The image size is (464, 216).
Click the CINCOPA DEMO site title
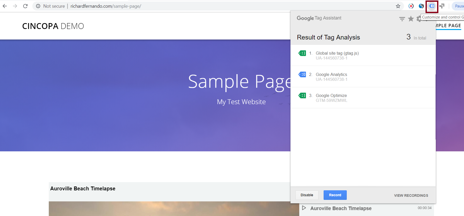[53, 26]
